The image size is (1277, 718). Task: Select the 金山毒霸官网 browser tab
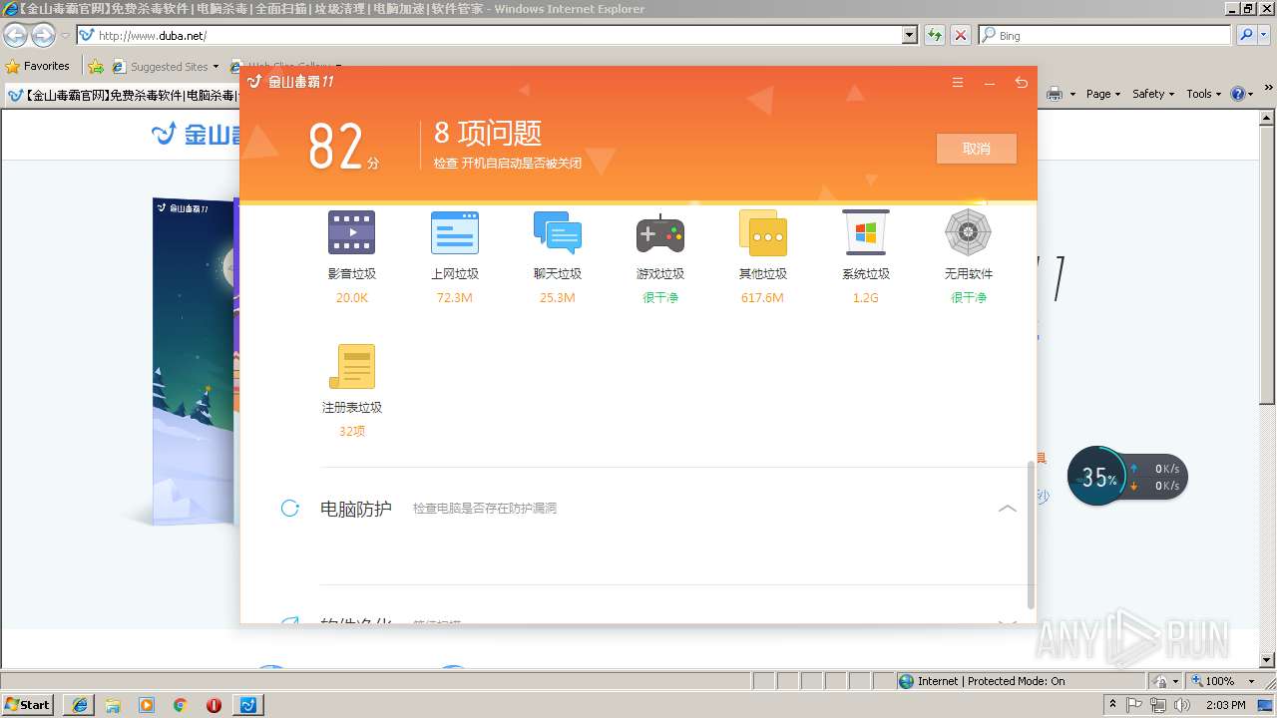(121, 96)
